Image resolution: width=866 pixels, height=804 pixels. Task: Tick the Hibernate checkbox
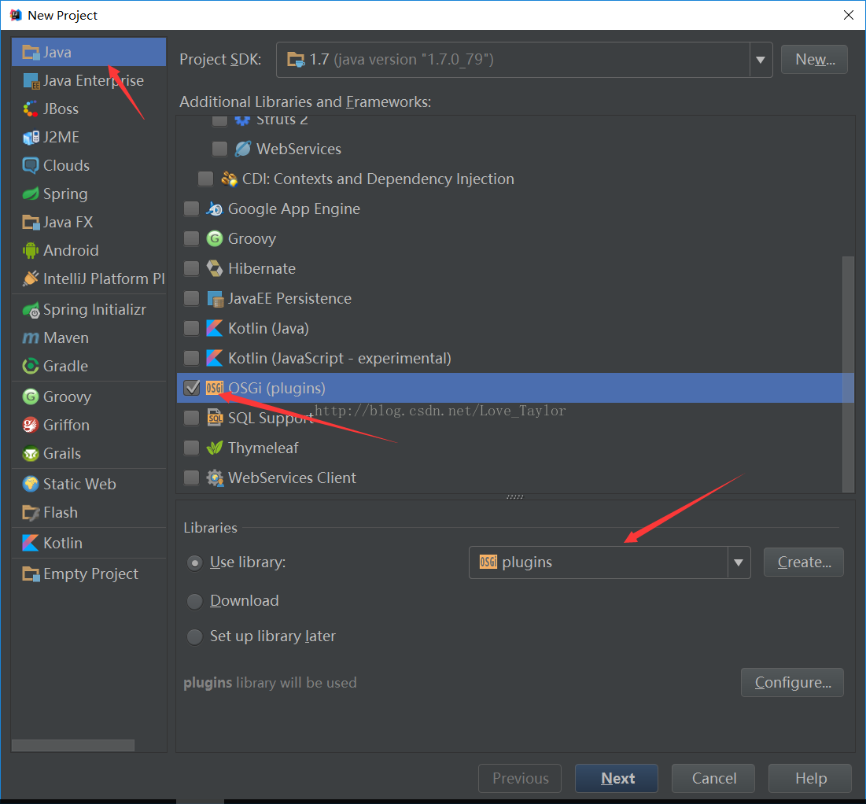point(191,268)
